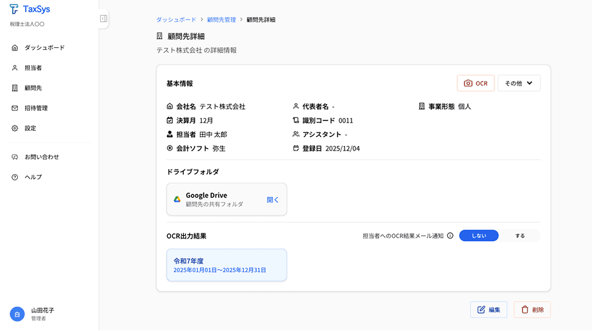
Task: Click the gear icon beside 設定
Action: point(15,128)
